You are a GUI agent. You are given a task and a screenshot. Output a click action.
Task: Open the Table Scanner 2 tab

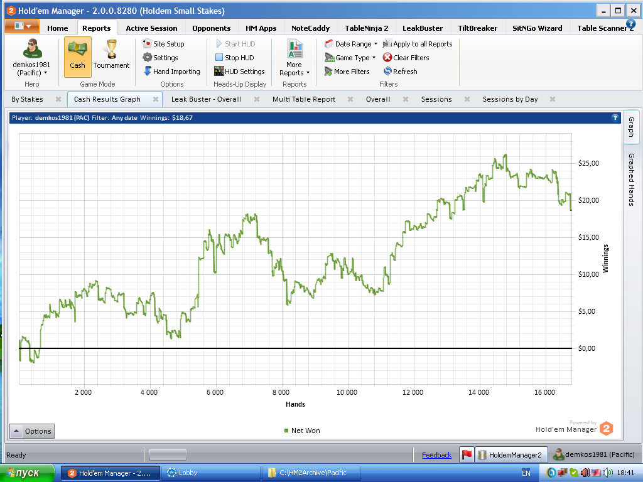(x=605, y=28)
